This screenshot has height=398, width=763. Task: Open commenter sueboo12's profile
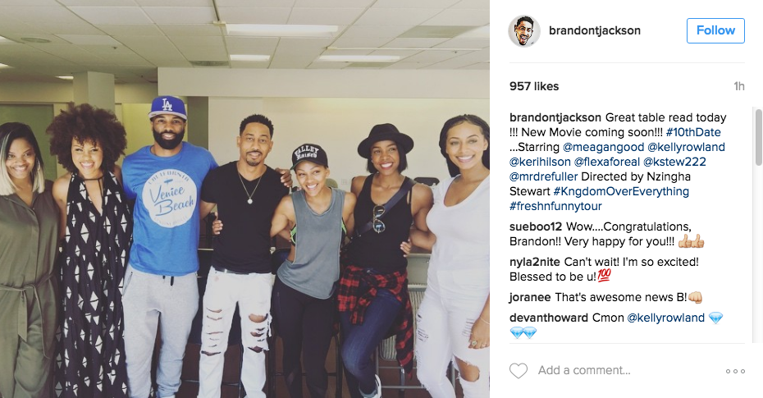click(x=536, y=226)
